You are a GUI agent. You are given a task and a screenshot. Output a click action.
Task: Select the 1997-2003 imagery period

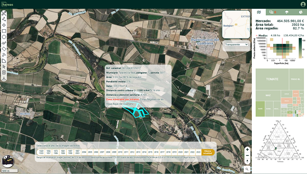point(77,152)
